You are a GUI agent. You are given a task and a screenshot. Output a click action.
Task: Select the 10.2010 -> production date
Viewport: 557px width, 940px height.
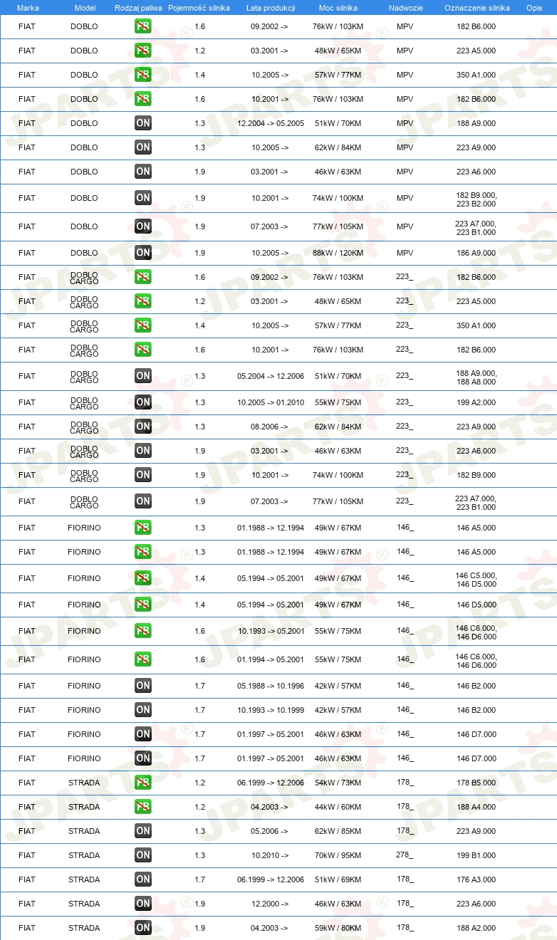270,855
